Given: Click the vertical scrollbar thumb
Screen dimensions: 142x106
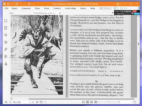Looking at the screenshot, I should click(138, 44).
